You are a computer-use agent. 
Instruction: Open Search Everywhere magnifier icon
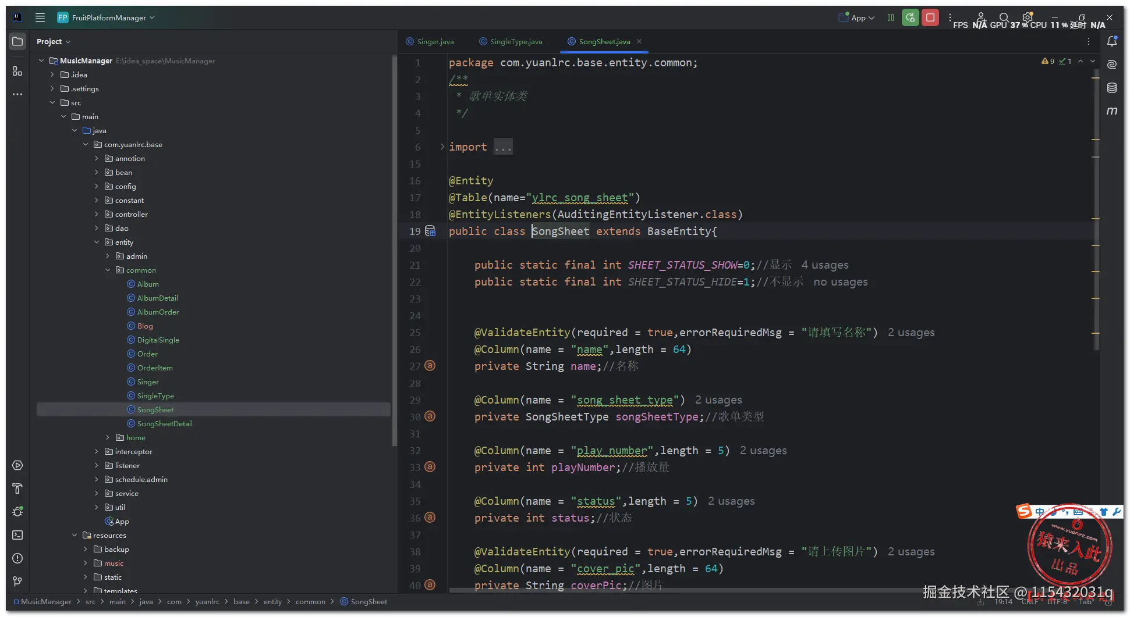pyautogui.click(x=1004, y=17)
